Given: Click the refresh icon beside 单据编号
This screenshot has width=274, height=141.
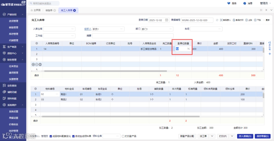Looking at the screenshot, I should coord(217,20).
